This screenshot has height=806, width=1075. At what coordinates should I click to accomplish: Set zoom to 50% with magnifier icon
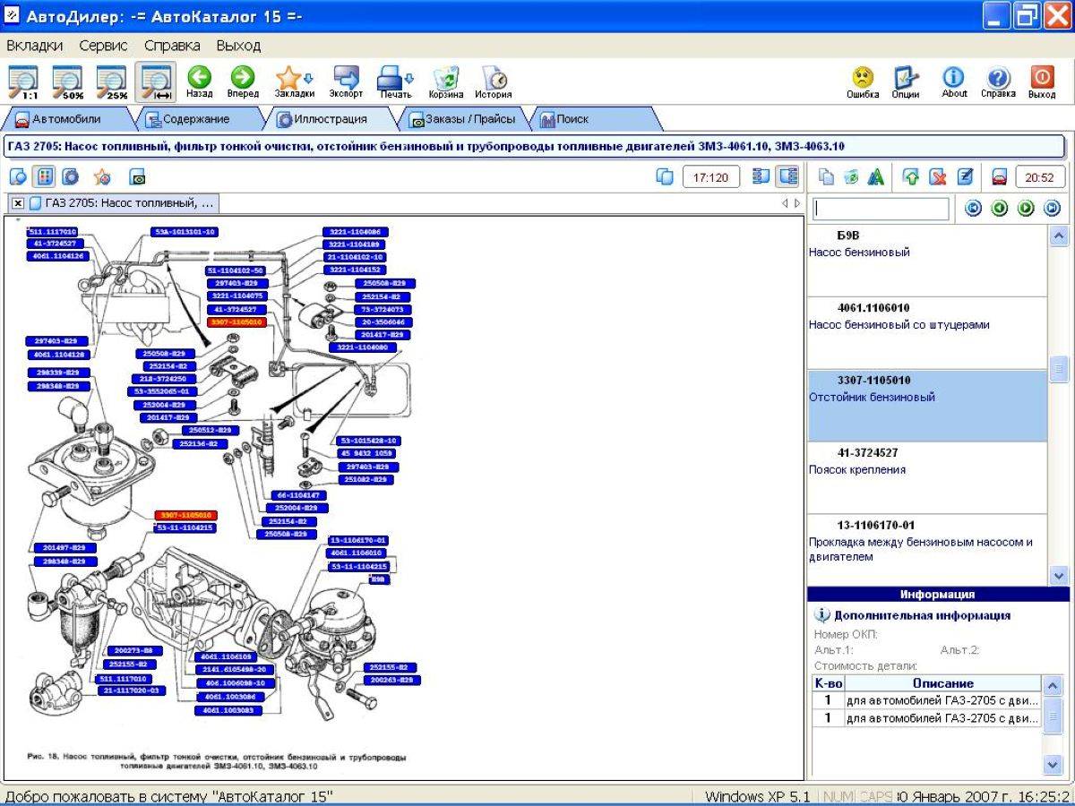[x=67, y=81]
